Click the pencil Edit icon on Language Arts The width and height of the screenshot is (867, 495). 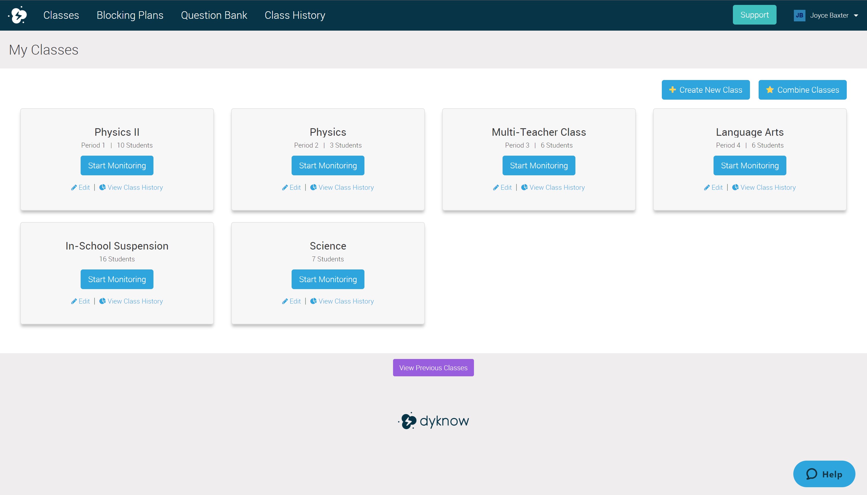pyautogui.click(x=706, y=187)
